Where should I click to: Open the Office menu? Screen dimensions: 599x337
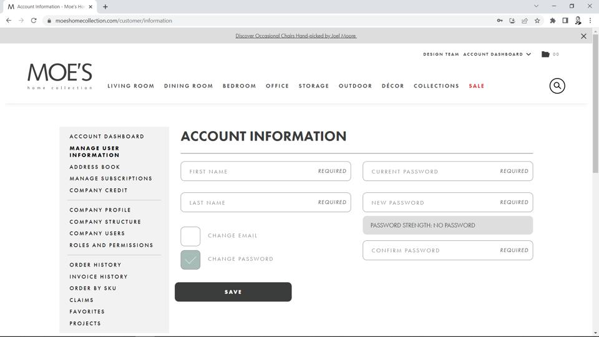tap(277, 86)
